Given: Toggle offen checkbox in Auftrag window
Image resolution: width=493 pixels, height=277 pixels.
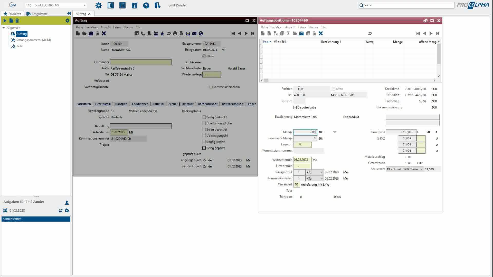Looking at the screenshot, I should [x=204, y=56].
